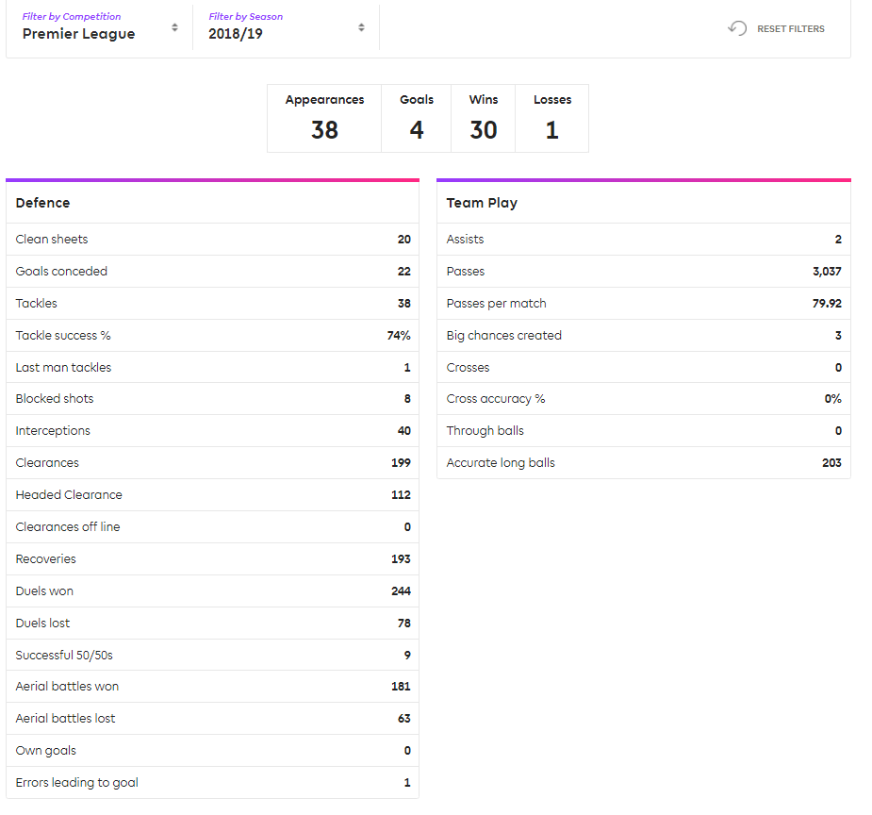Select the Big chances created row
The image size is (872, 815).
point(643,336)
